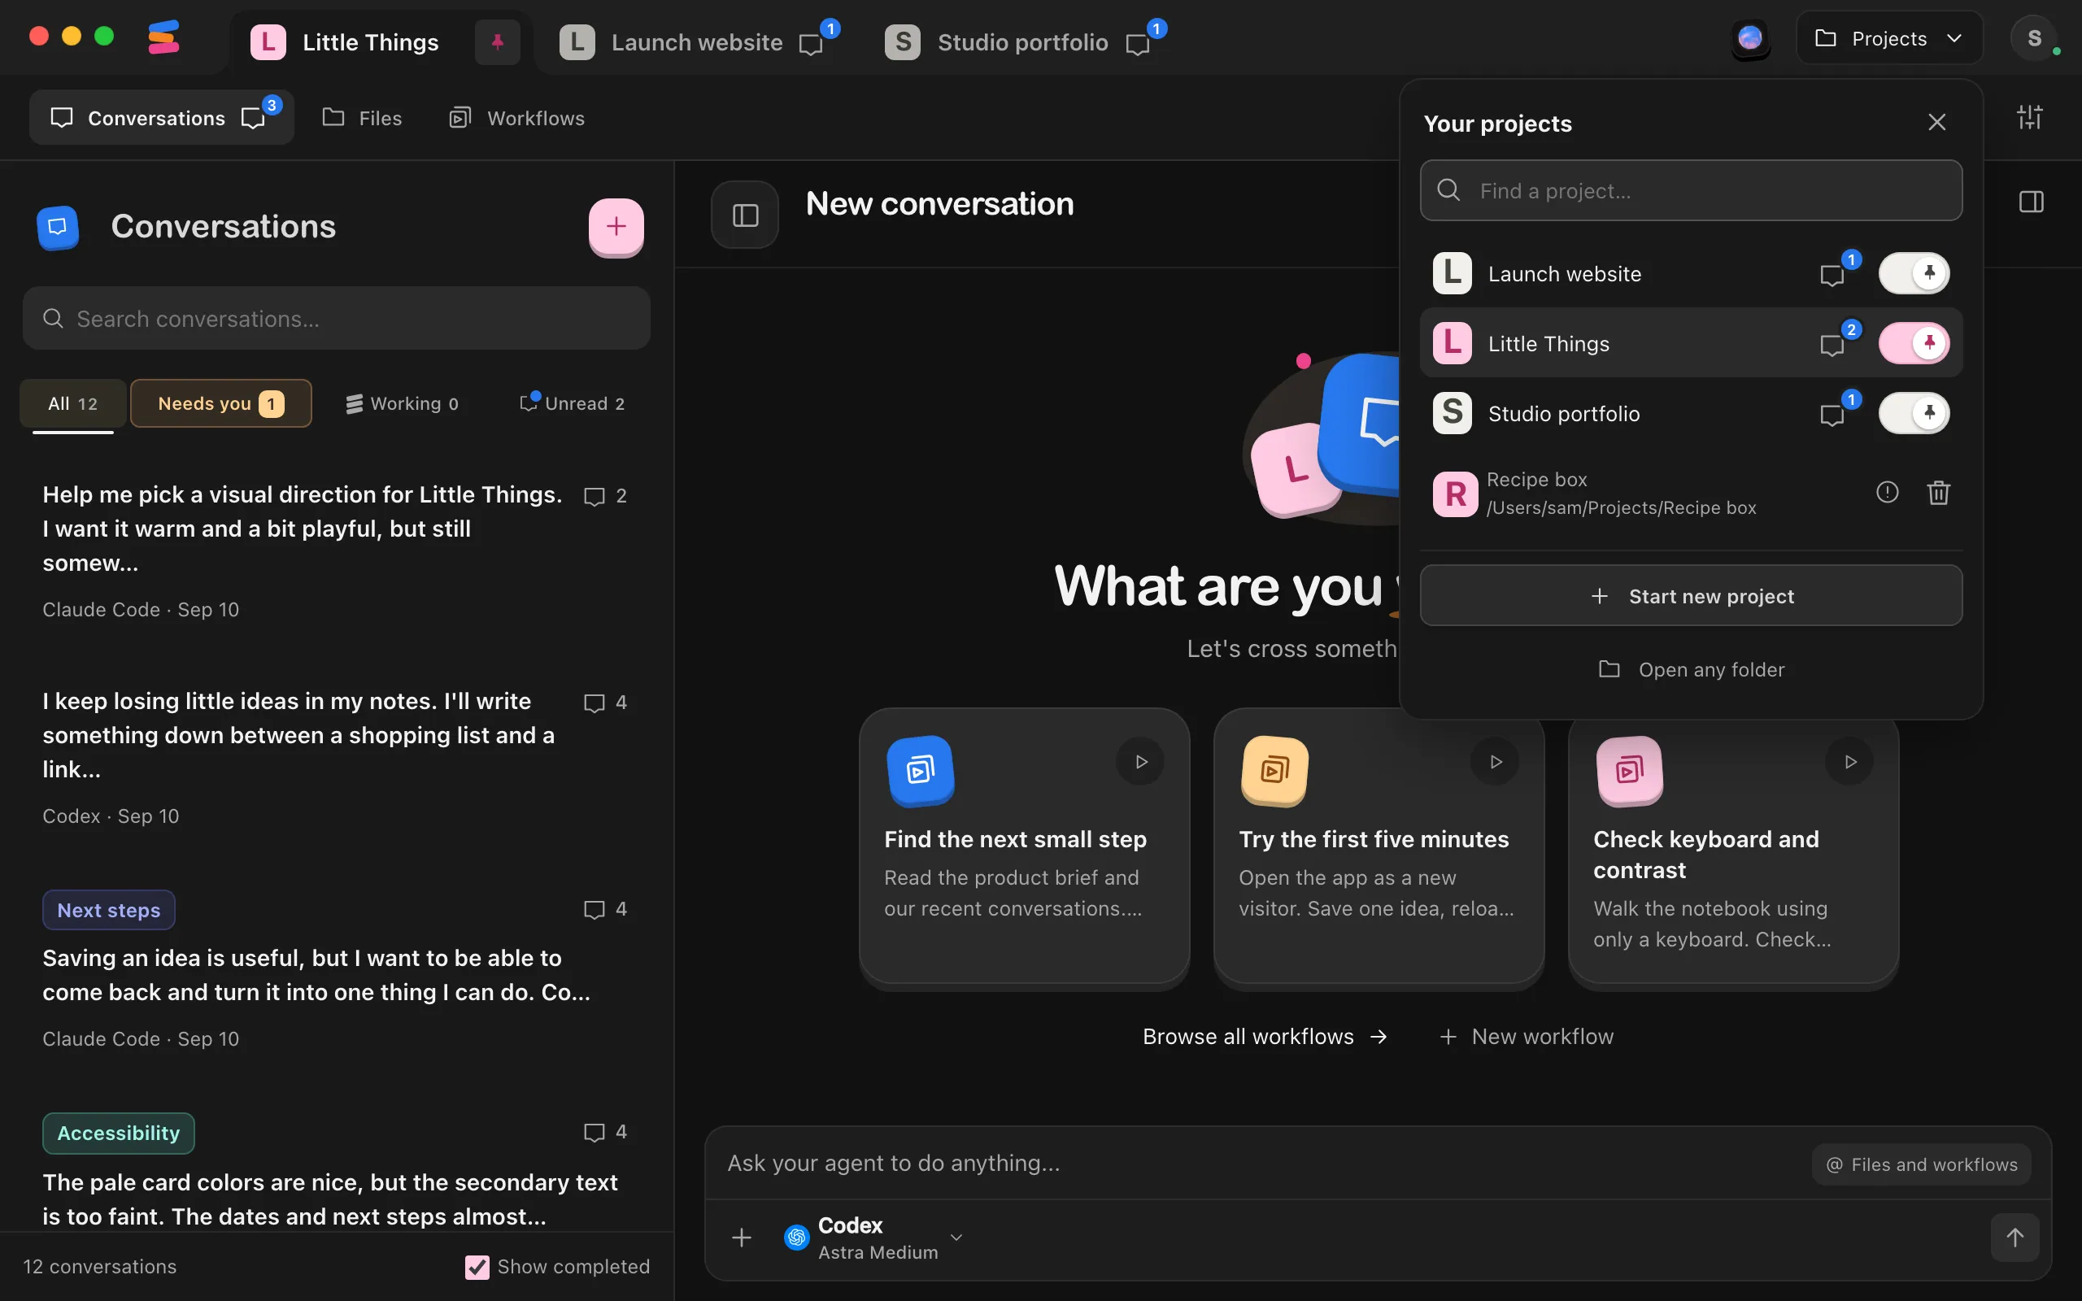Viewport: 2082px width, 1301px height.
Task: Click the Search conversations field
Action: click(337, 319)
